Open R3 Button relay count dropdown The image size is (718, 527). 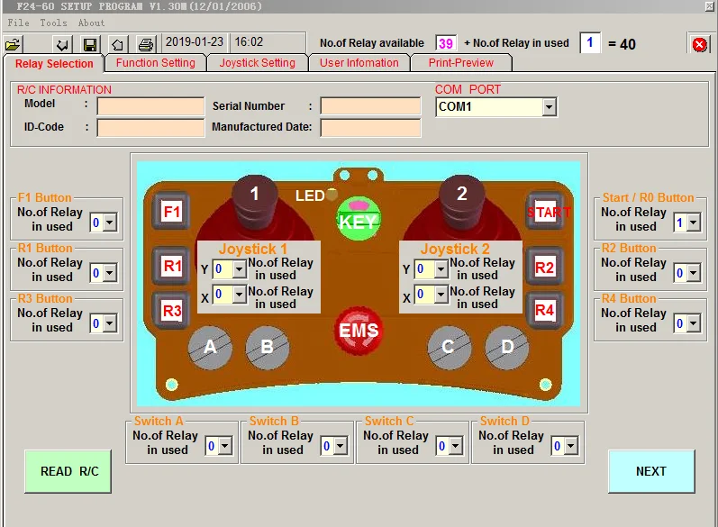coord(109,323)
